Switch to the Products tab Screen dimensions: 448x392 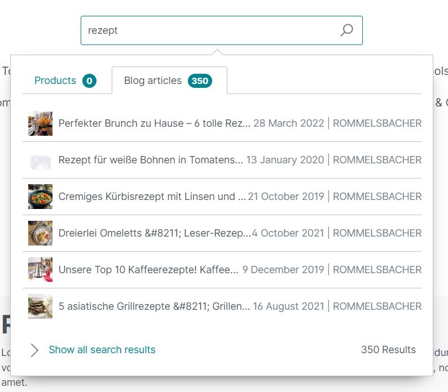(x=55, y=81)
